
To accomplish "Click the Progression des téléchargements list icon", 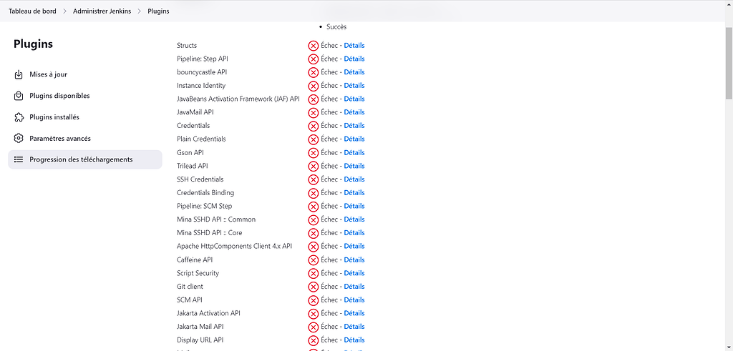I will pyautogui.click(x=19, y=159).
